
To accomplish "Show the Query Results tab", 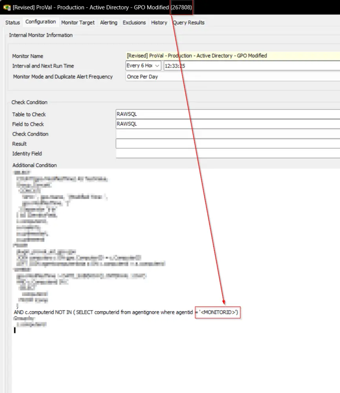I will click(189, 22).
